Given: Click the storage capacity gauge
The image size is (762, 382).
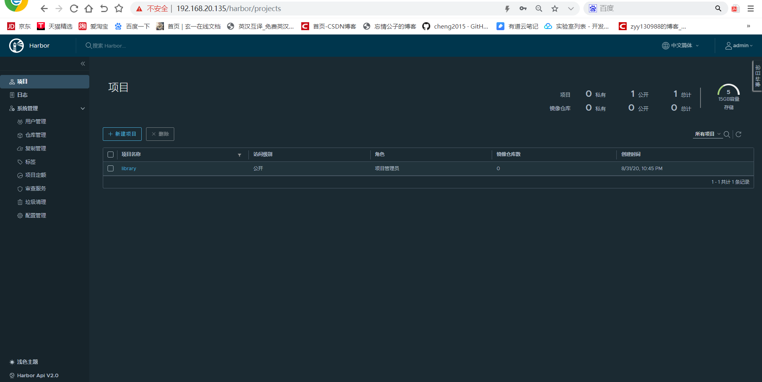Looking at the screenshot, I should [728, 90].
